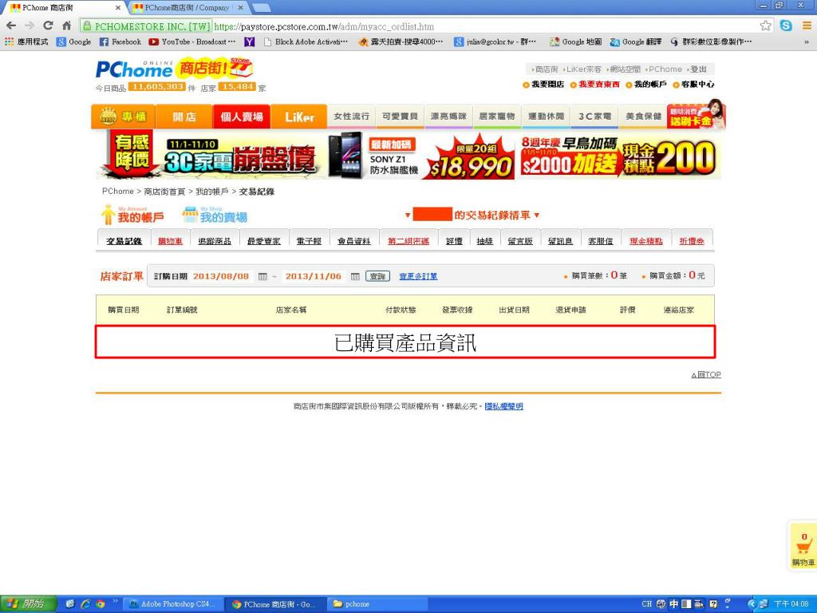Select the 會員資料 tab
817x613 pixels.
pyautogui.click(x=353, y=241)
